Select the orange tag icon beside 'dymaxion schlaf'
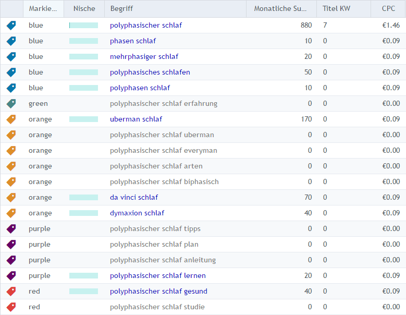Viewport: 406px width, 315px height. 11,213
